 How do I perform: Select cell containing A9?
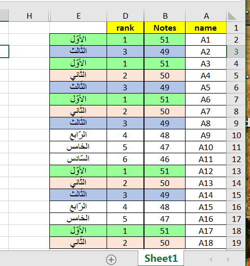[206, 135]
